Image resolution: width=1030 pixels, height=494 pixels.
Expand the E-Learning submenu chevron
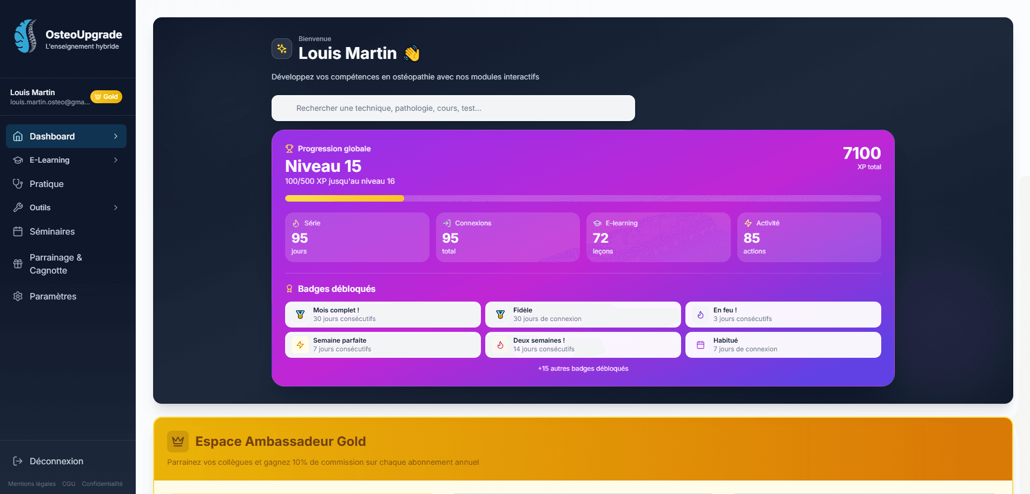coord(115,160)
